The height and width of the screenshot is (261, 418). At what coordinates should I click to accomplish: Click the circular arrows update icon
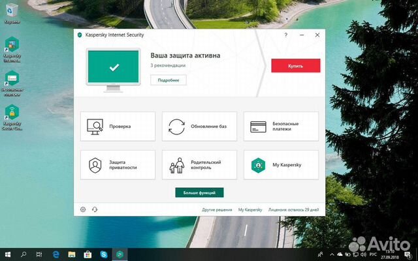[176, 127]
